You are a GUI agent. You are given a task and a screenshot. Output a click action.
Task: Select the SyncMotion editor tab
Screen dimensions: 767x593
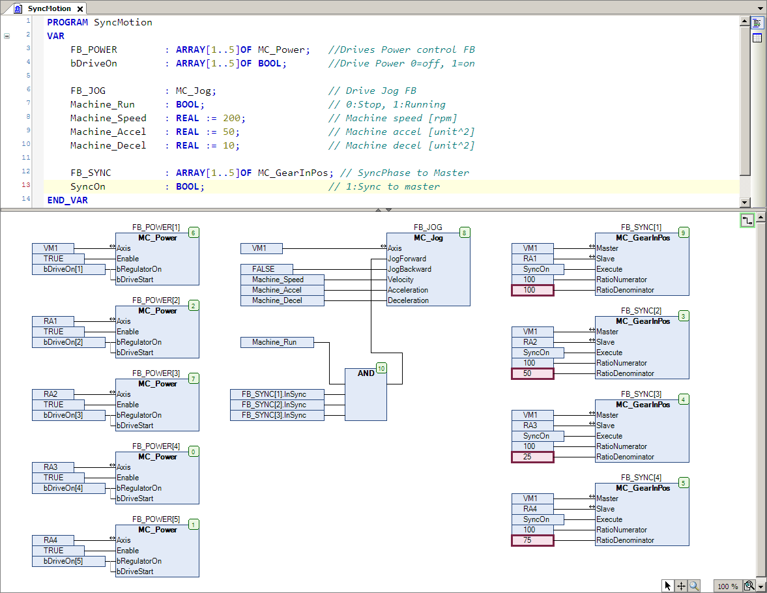coord(49,8)
